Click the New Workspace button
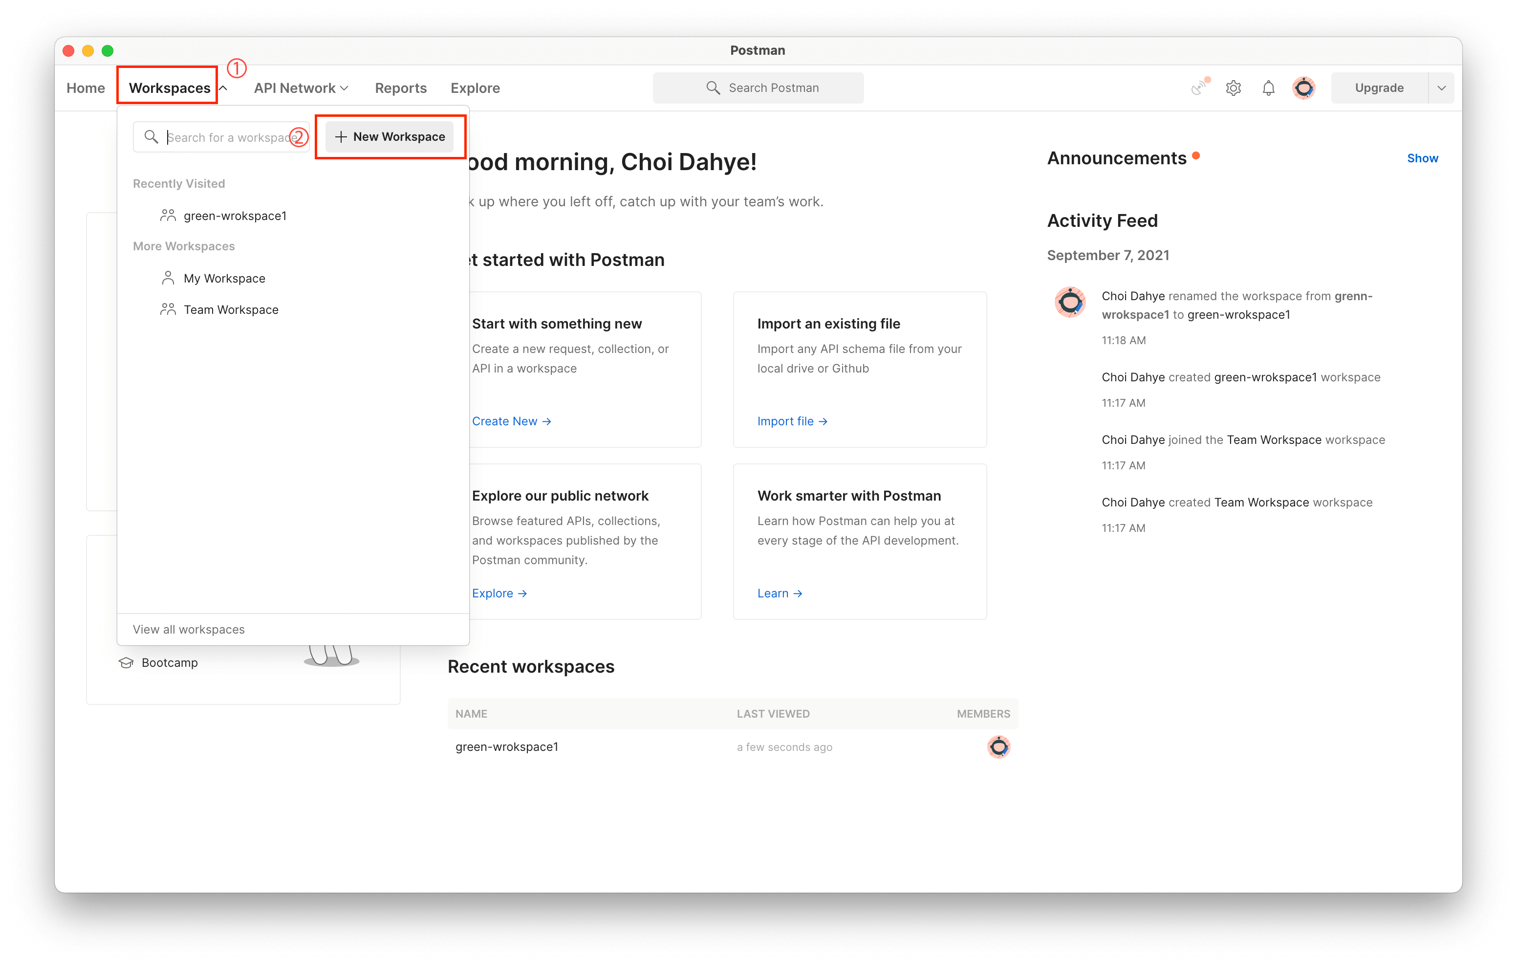1517x965 pixels. point(390,137)
